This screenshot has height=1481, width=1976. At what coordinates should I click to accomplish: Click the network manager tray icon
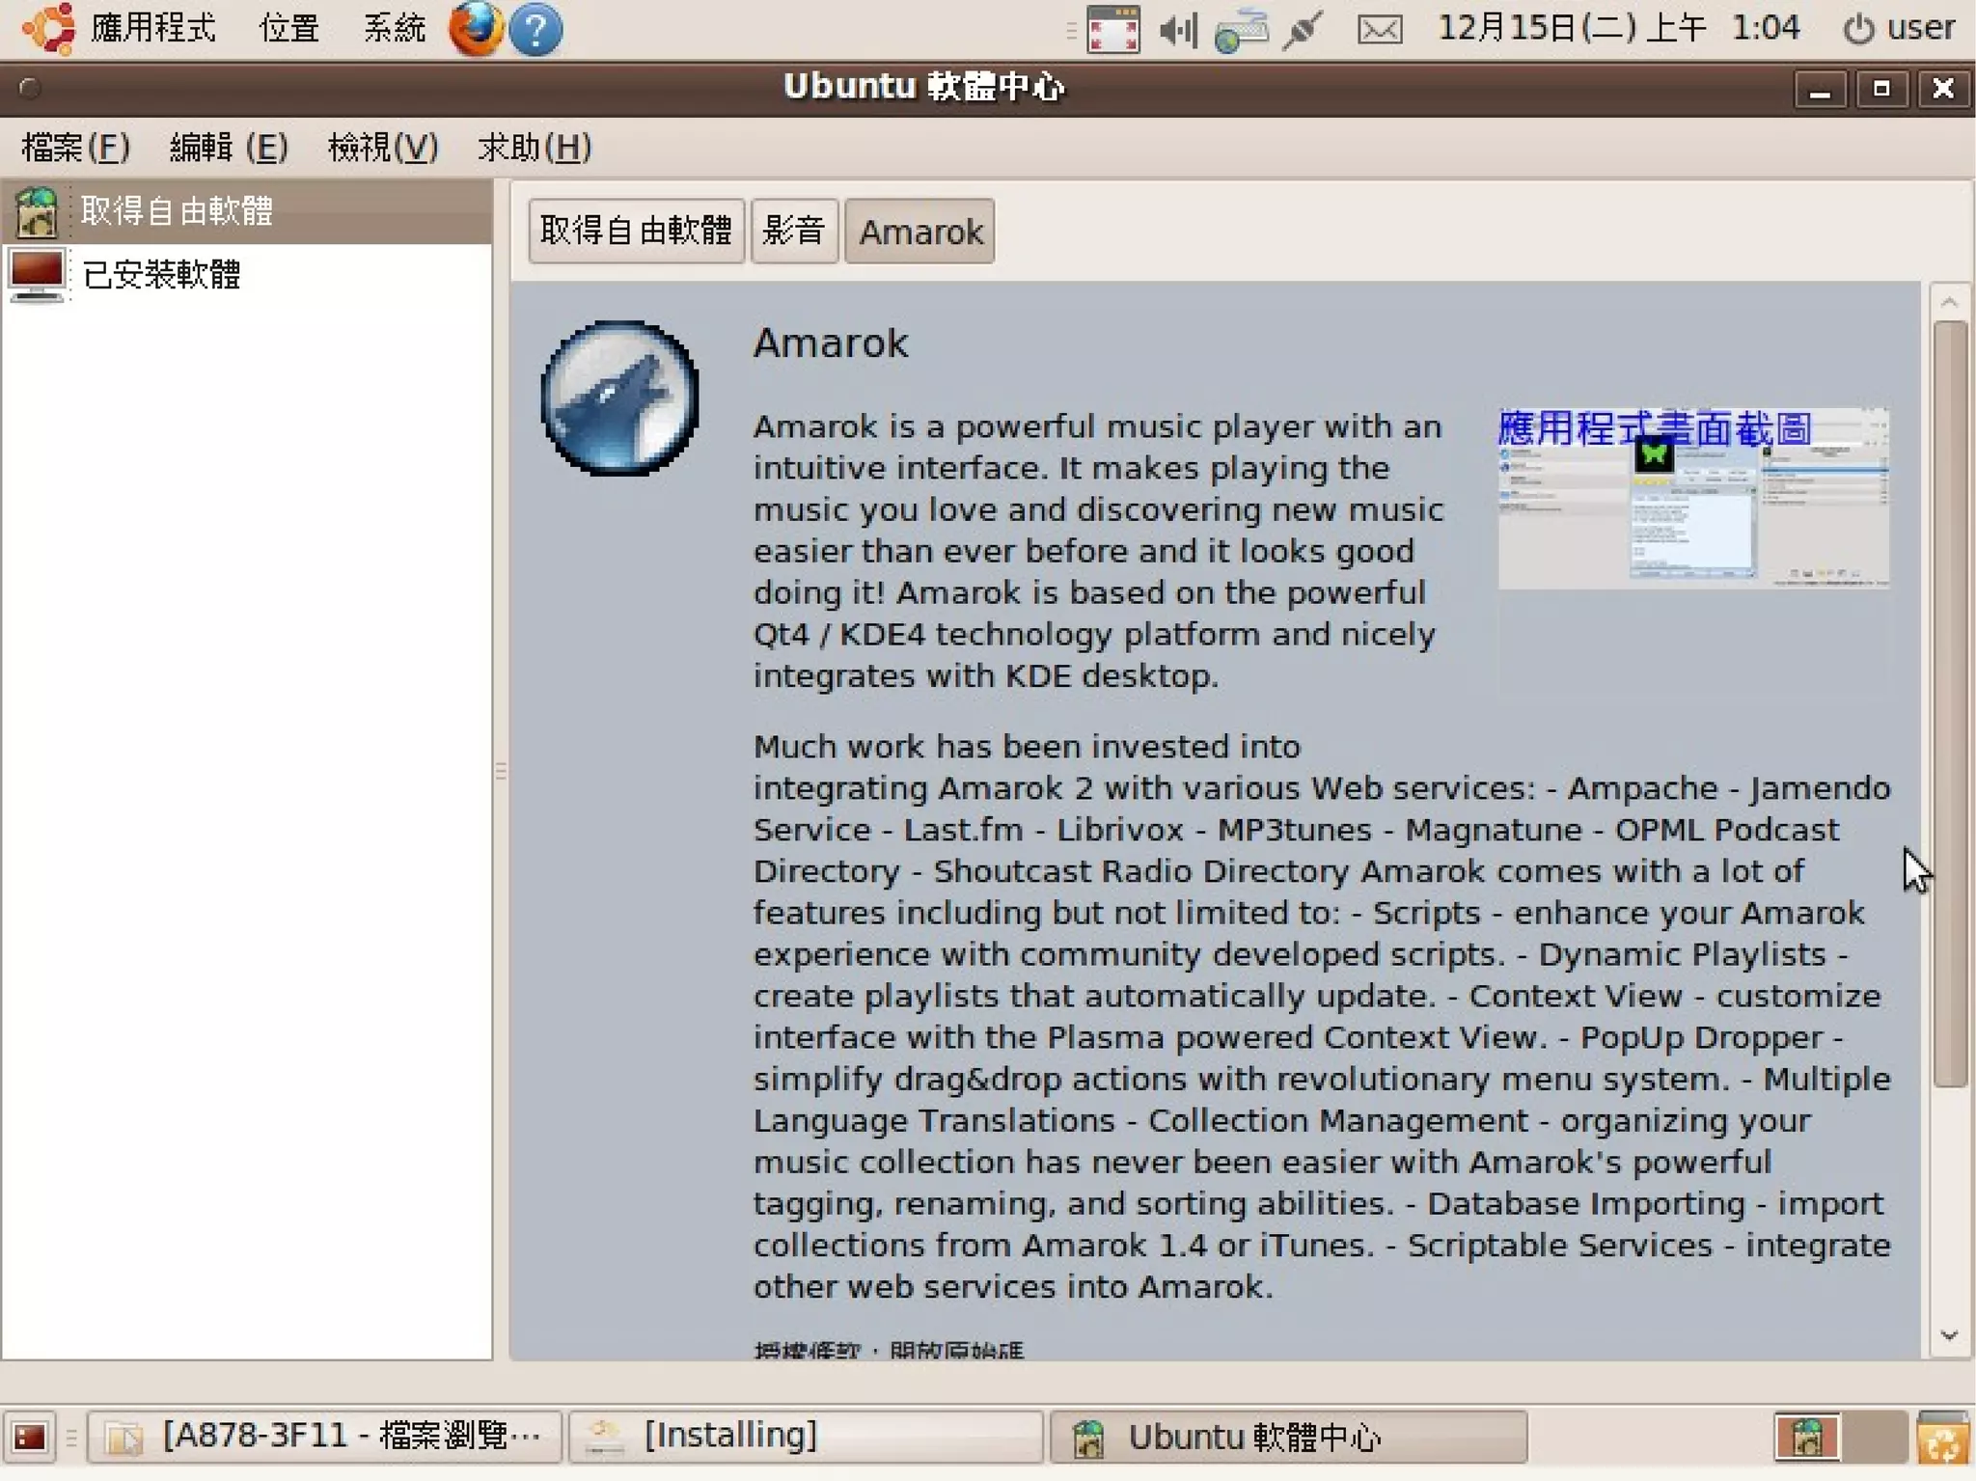click(x=1242, y=29)
